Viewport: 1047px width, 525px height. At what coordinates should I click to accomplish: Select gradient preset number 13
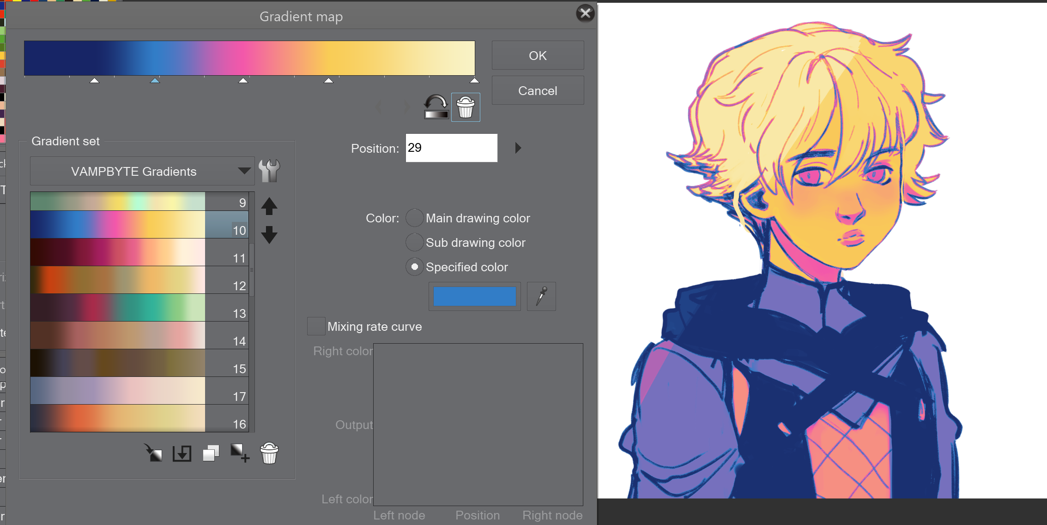click(x=134, y=313)
